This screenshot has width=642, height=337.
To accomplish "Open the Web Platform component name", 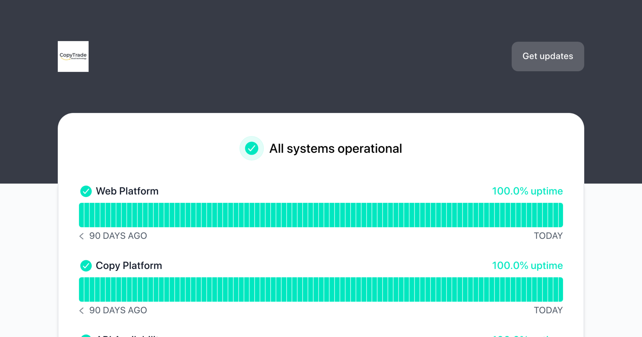I will point(127,191).
